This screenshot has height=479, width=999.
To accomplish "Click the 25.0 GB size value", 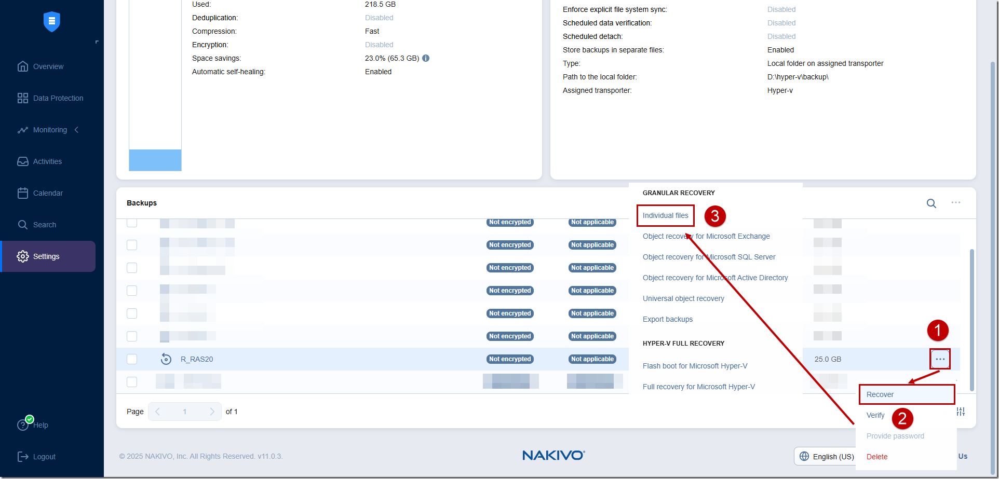I will [828, 359].
